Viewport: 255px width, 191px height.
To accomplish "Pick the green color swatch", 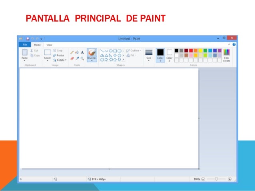I will pyautogui.click(x=205, y=51).
